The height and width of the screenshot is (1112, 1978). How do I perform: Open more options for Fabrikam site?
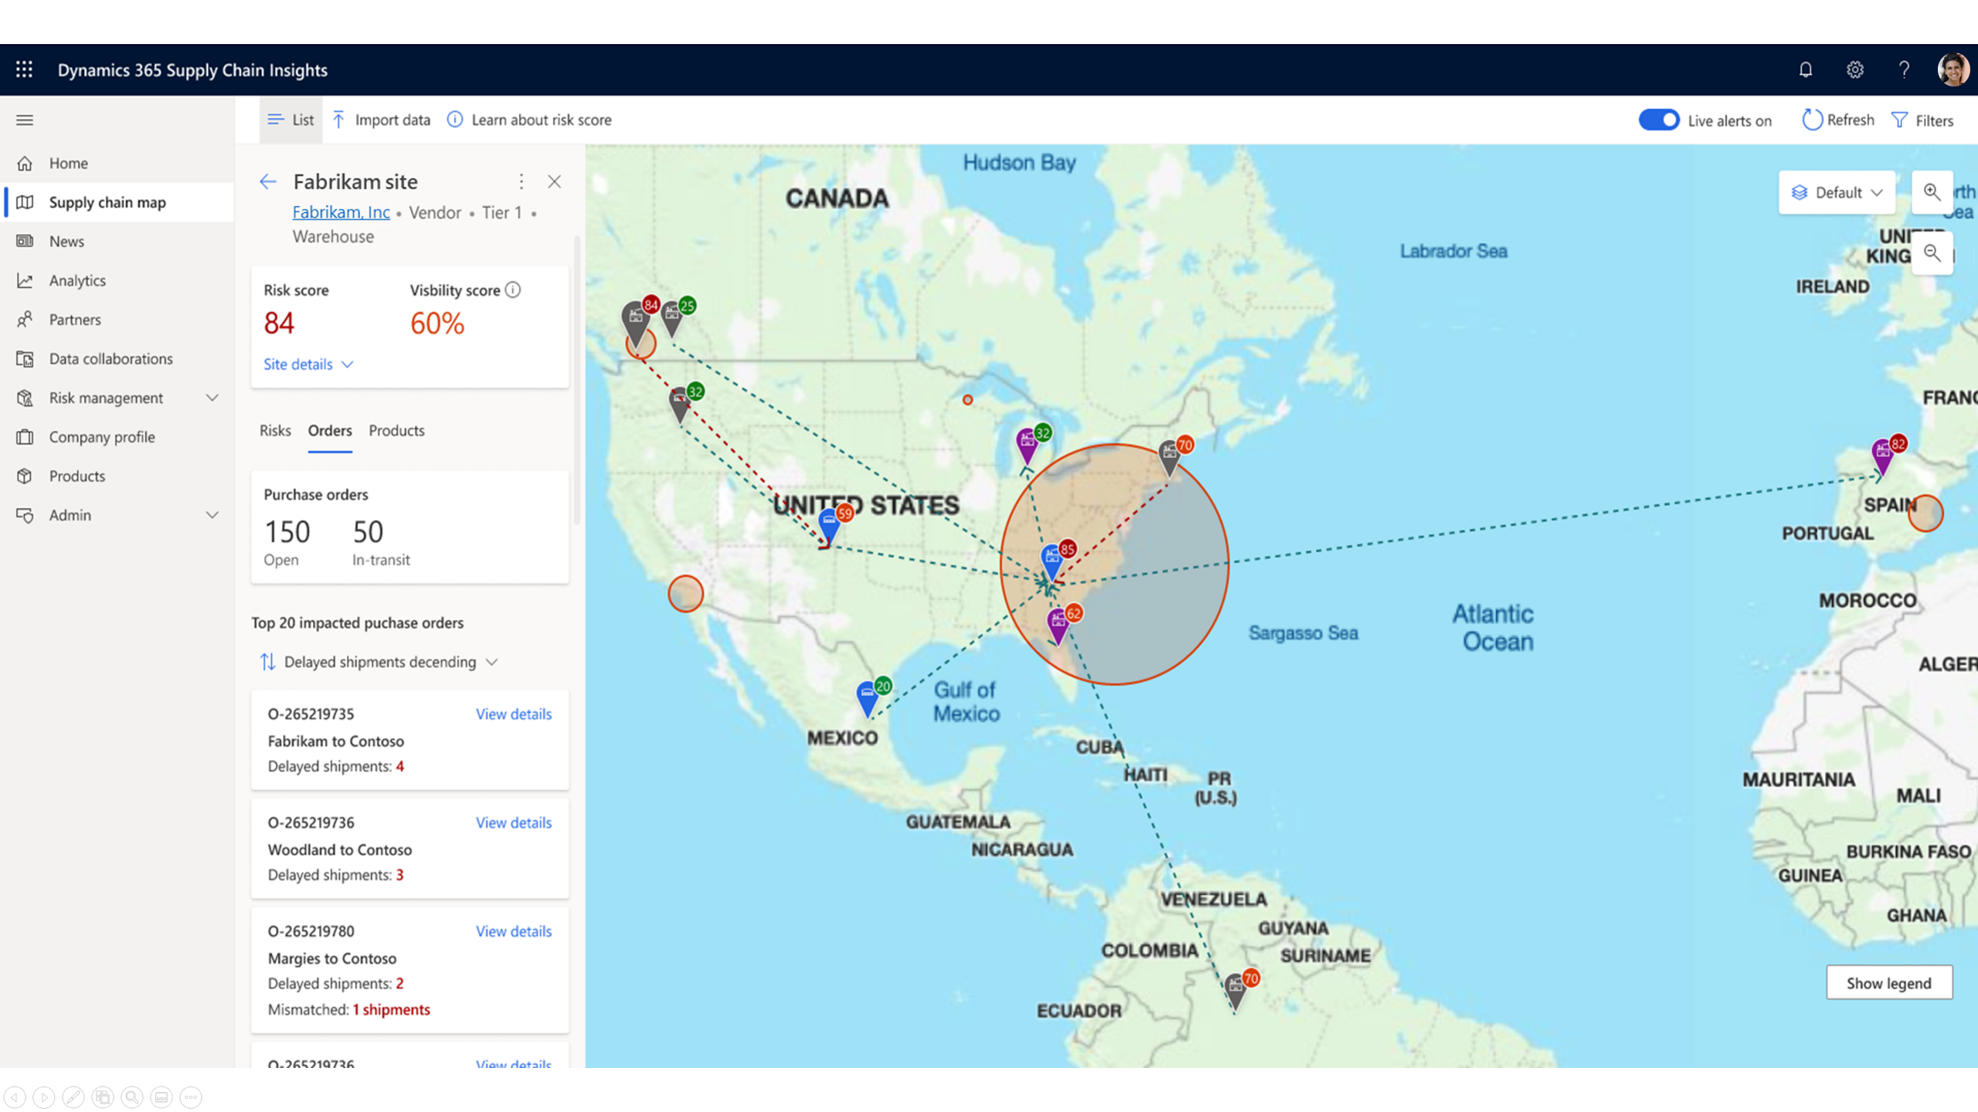coord(522,181)
